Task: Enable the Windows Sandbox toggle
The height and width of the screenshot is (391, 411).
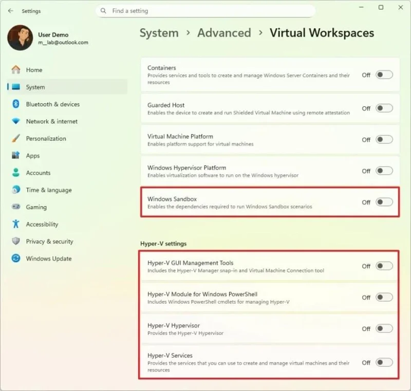Action: [x=384, y=202]
